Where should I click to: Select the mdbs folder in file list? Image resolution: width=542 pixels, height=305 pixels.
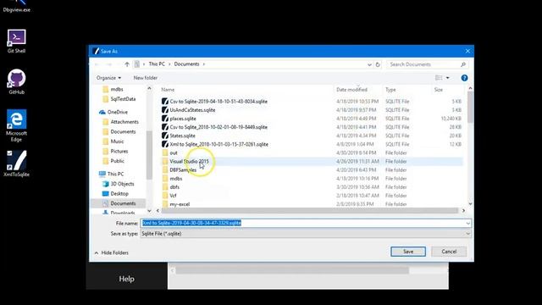pyautogui.click(x=172, y=179)
